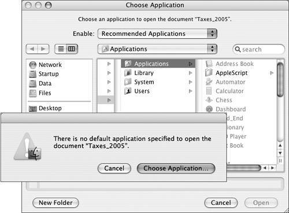The image size is (289, 213).
Task: Click the search field
Action: [258, 50]
